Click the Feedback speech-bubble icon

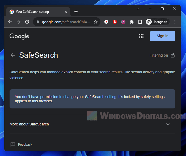[13, 145]
